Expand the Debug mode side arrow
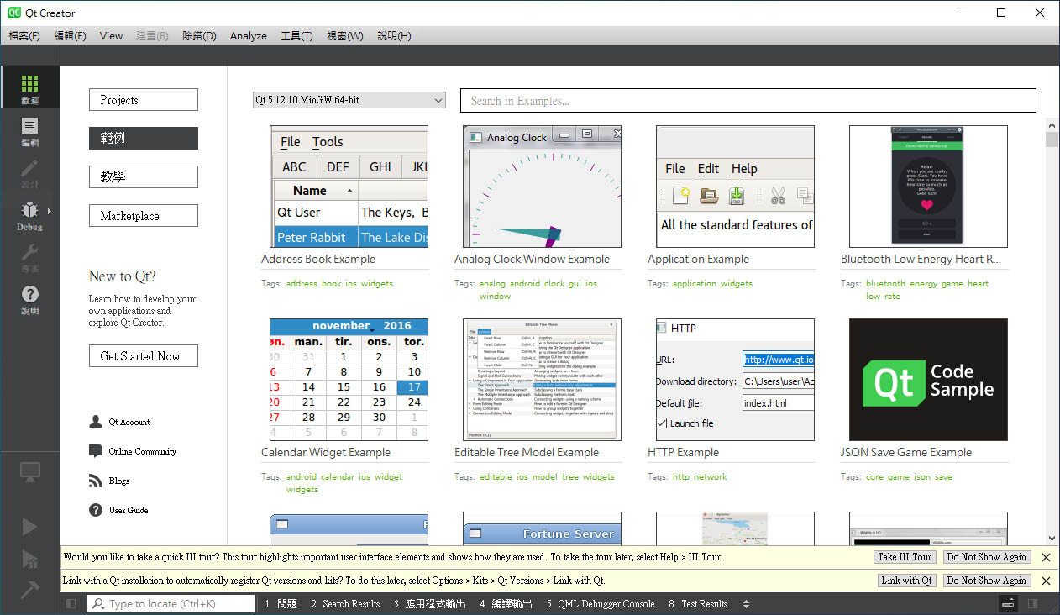 (x=50, y=211)
